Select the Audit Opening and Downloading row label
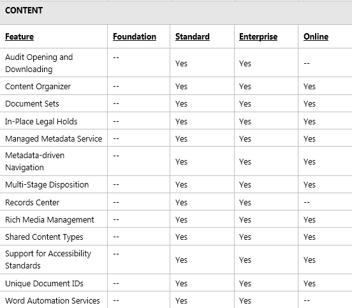This screenshot has height=308, width=352. (x=39, y=63)
